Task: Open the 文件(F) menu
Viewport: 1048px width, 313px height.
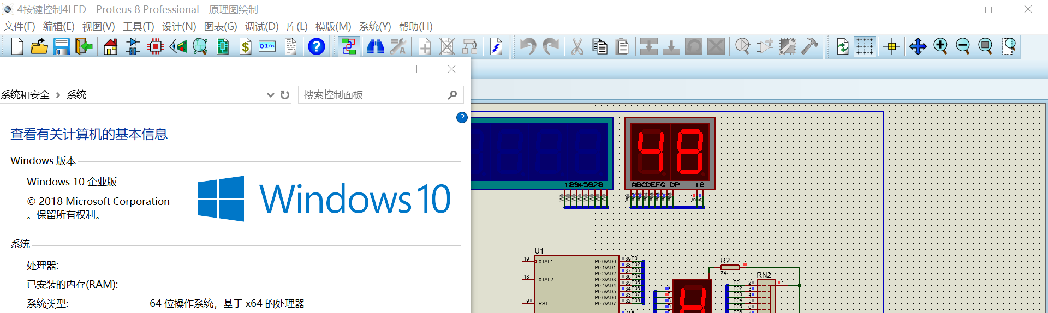Action: click(x=20, y=26)
